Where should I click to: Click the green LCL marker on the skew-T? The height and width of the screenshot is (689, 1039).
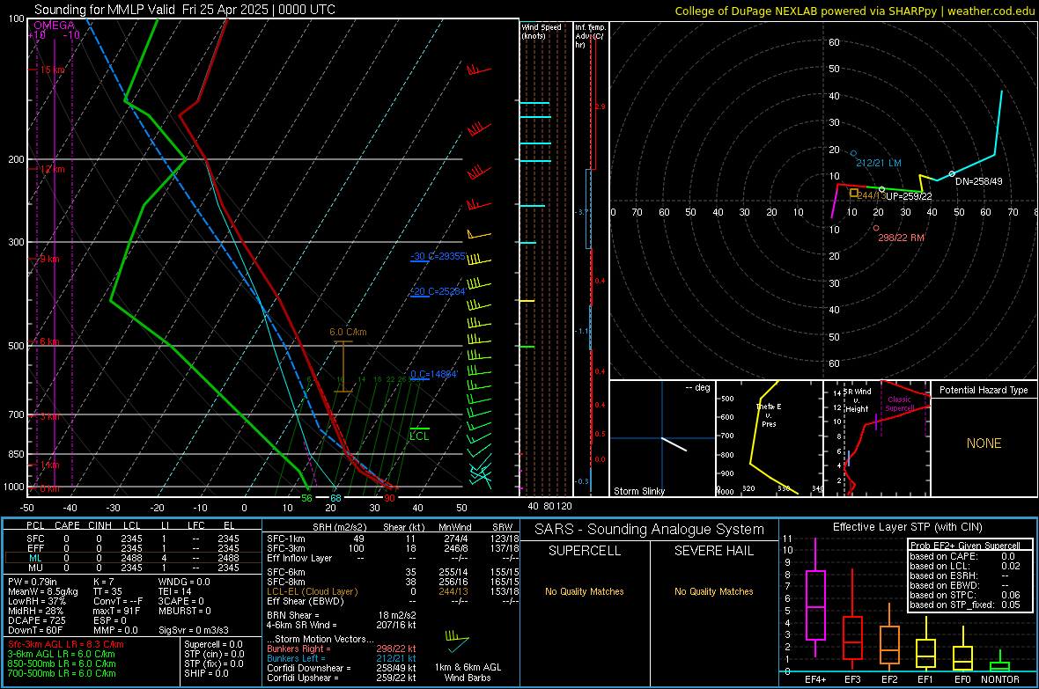point(419,434)
